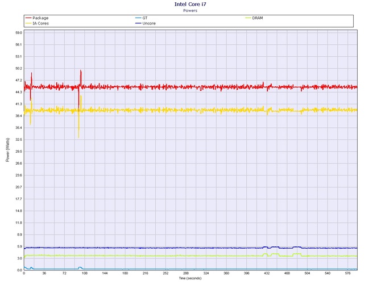This screenshot has height=285, width=381.
Task: Click the 53.1 y-axis label
Action: click(x=19, y=57)
